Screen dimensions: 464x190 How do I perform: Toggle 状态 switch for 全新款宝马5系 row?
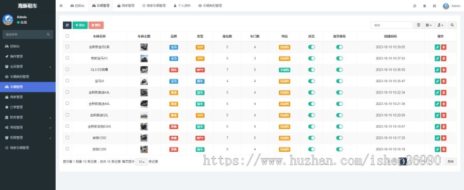tap(311, 47)
